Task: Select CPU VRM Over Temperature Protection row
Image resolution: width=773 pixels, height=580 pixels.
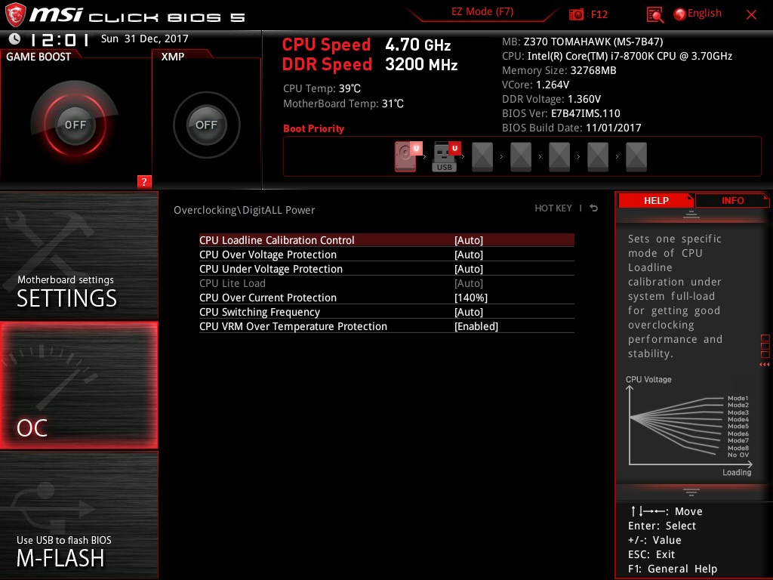Action: (386, 326)
